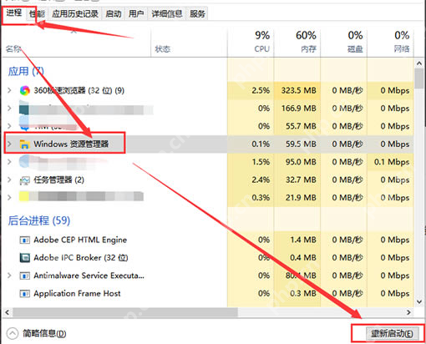
Task: Expand the 360极速浏览器 process group
Action: coord(9,90)
